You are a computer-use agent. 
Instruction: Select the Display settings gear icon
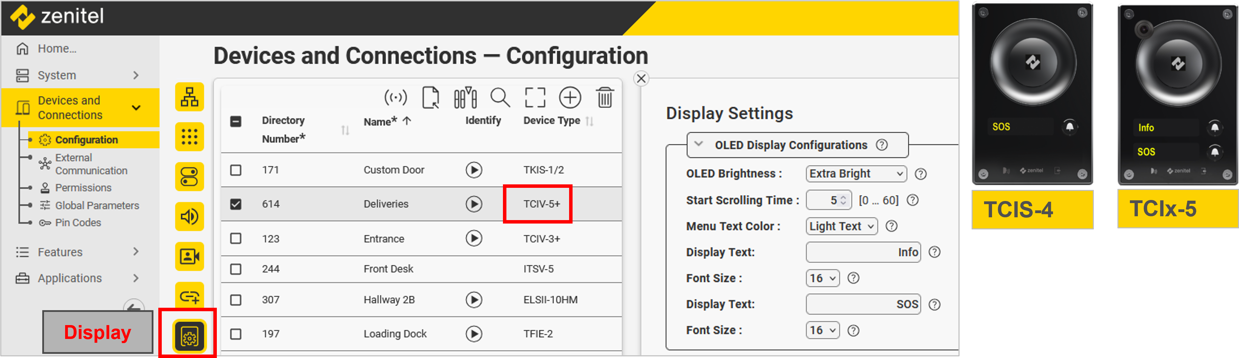click(x=189, y=337)
